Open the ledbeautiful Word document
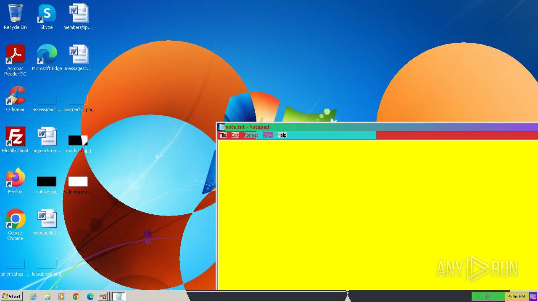Screen dimensions: 538x302 [47, 222]
